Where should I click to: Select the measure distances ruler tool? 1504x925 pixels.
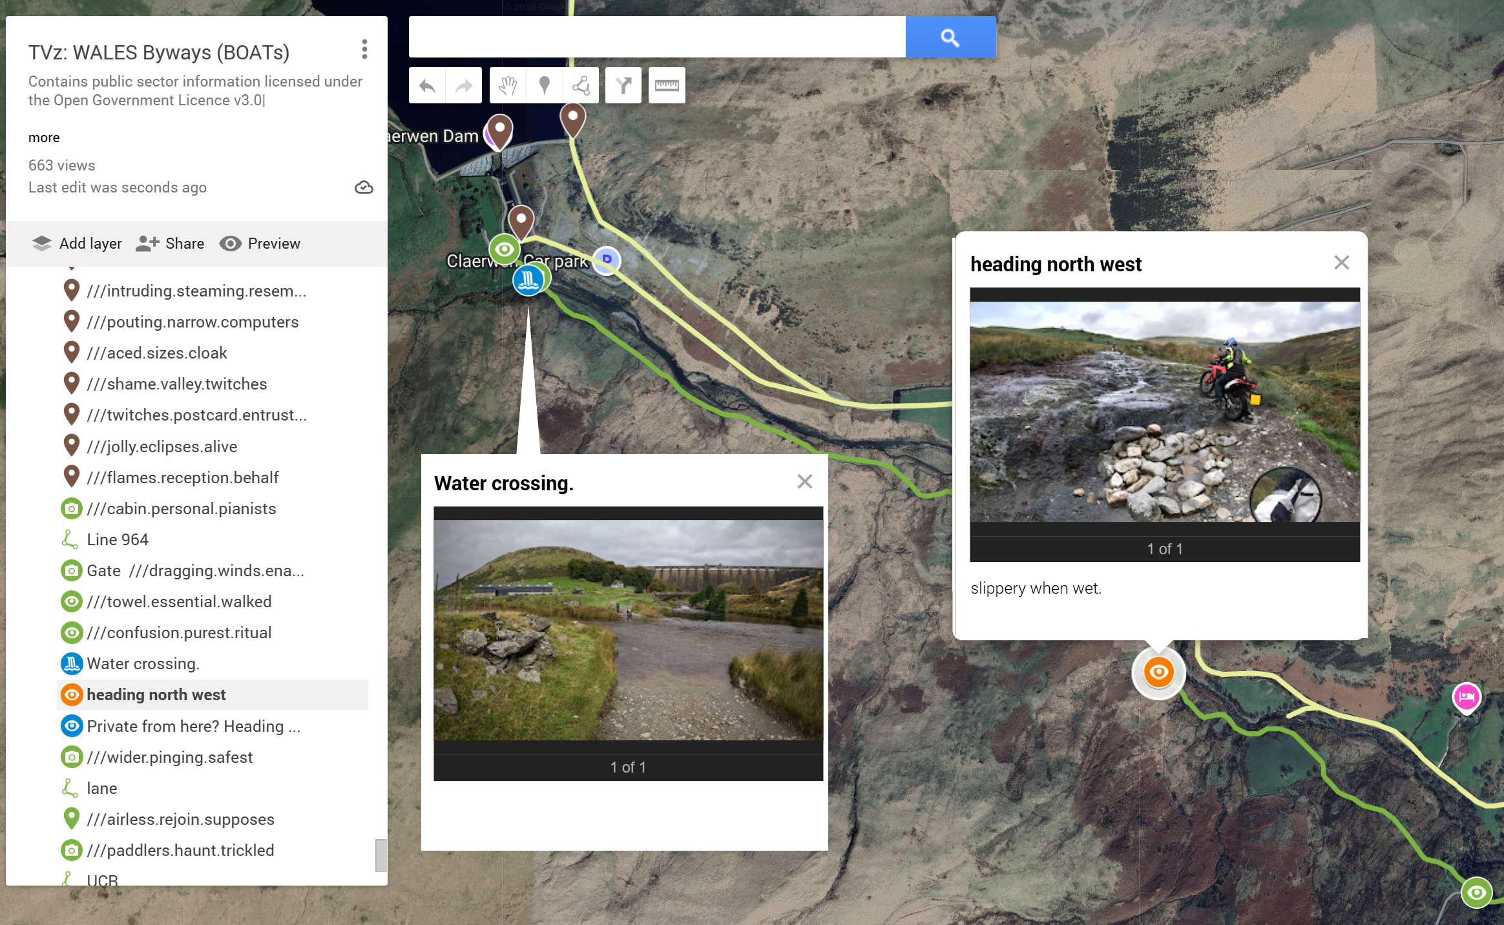coord(666,86)
